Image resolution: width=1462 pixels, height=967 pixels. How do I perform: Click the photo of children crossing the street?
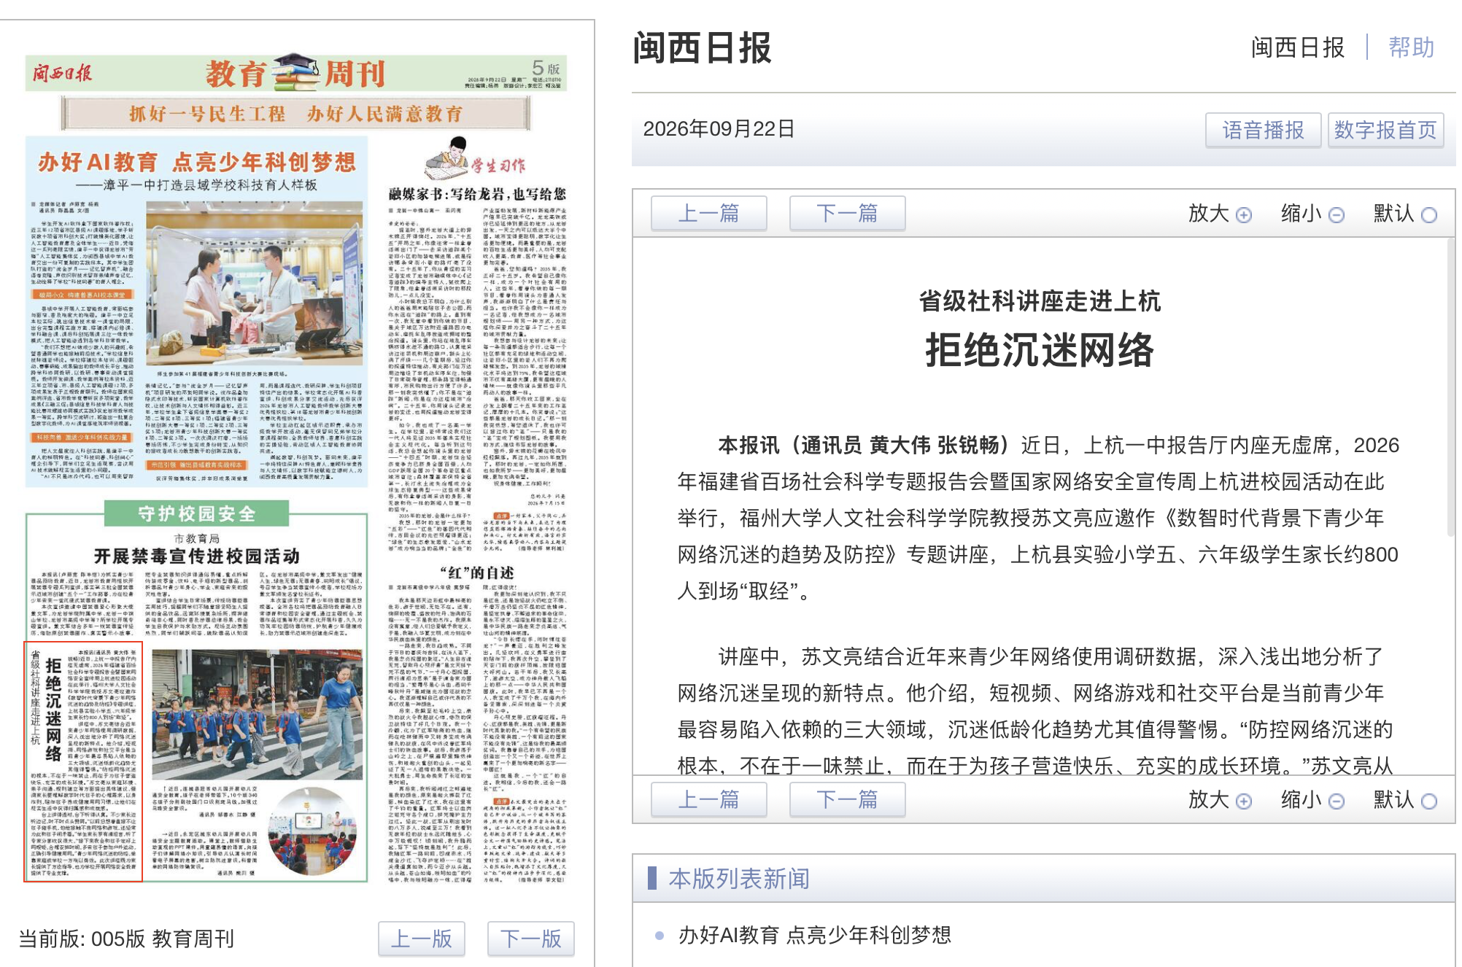pyautogui.click(x=258, y=715)
